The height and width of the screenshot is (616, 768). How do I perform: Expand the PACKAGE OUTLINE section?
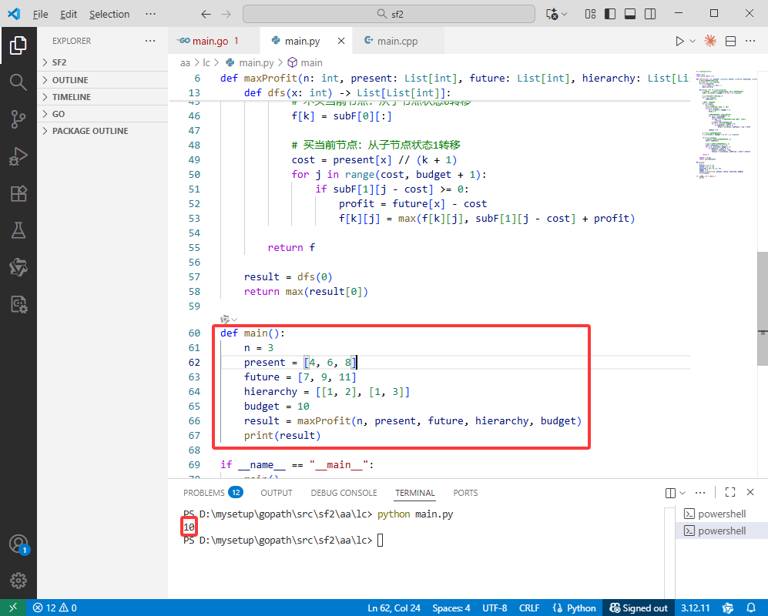coord(102,131)
